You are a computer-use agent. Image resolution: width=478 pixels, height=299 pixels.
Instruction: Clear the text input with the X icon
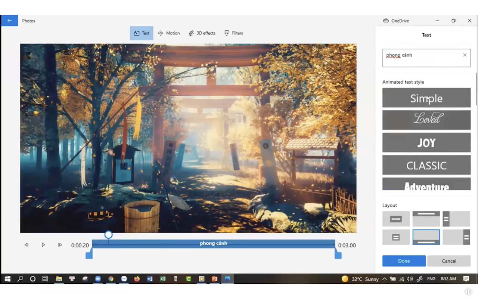(465, 55)
